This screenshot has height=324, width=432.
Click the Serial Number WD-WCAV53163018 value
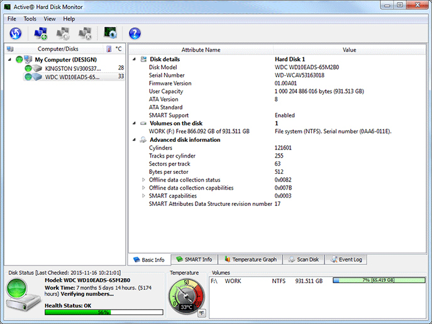[x=299, y=75]
